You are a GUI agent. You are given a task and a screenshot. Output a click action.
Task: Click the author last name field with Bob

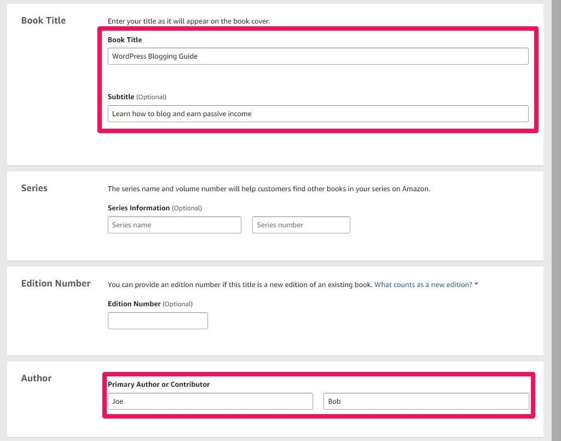pyautogui.click(x=426, y=401)
